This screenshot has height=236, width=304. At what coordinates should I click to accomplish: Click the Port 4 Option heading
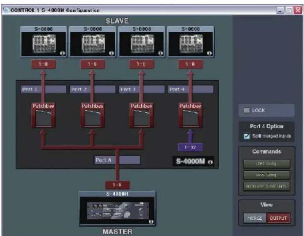[266, 126]
